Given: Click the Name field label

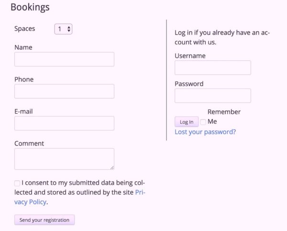Looking at the screenshot, I should point(23,47).
